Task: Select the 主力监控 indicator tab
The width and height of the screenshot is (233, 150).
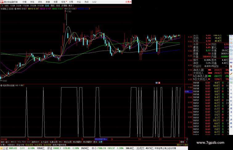Action: pyautogui.click(x=44, y=142)
